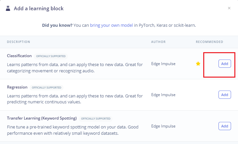238x144 pixels.
Task: Add the Regression learning block
Action: tap(224, 95)
